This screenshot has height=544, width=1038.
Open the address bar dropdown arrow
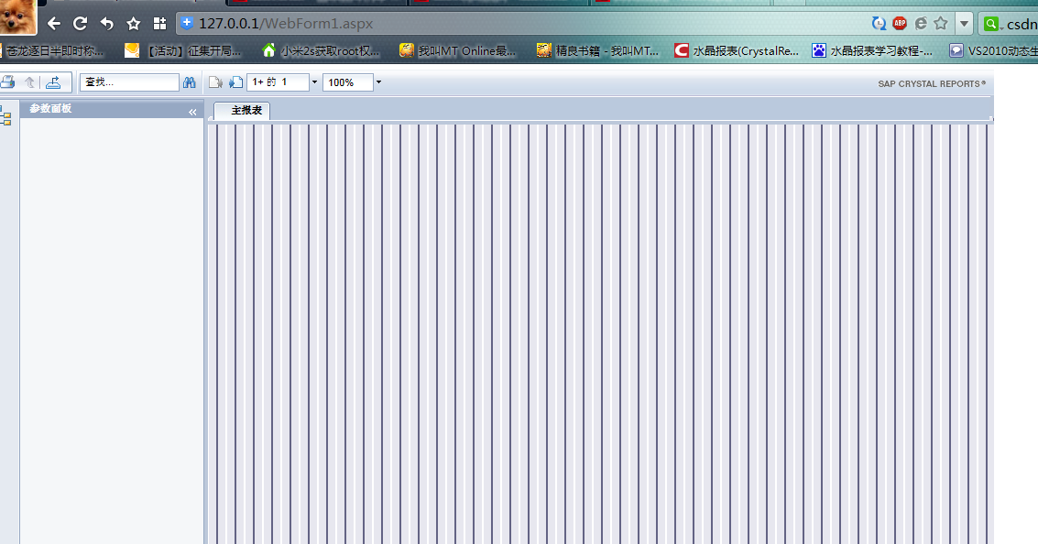coord(964,24)
